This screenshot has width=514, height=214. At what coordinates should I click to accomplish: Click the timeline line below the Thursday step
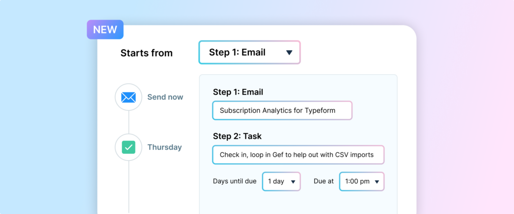coord(128,188)
